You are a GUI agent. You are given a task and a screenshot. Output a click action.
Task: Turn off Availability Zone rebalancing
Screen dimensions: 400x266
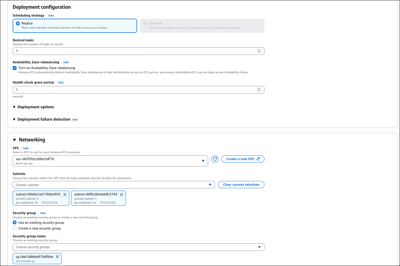click(x=14, y=68)
